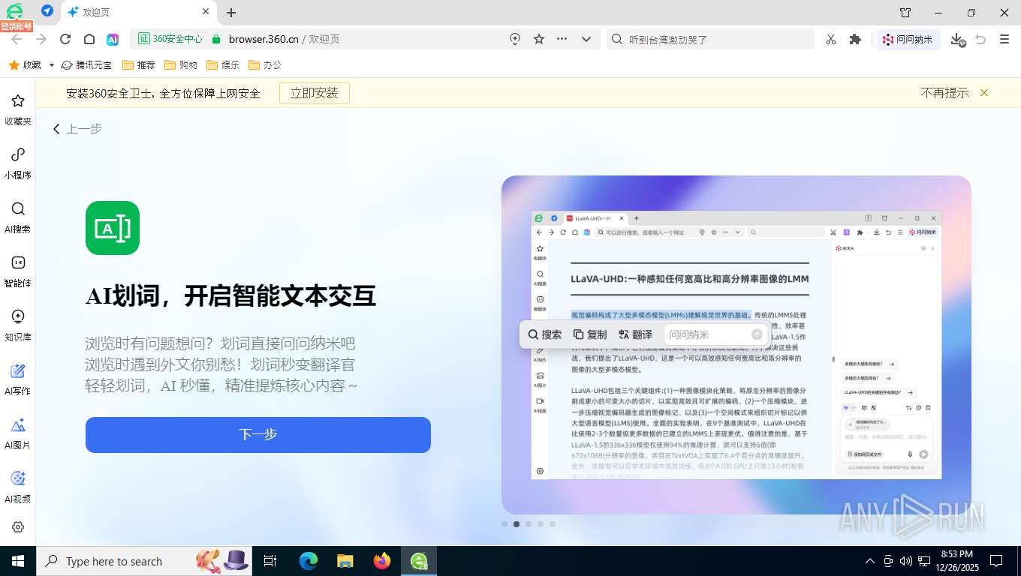1021x576 pixels.
Task: Click the search box with hot topic
Action: tap(710, 39)
